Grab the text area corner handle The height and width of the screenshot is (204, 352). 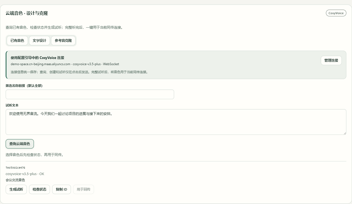click(344, 133)
